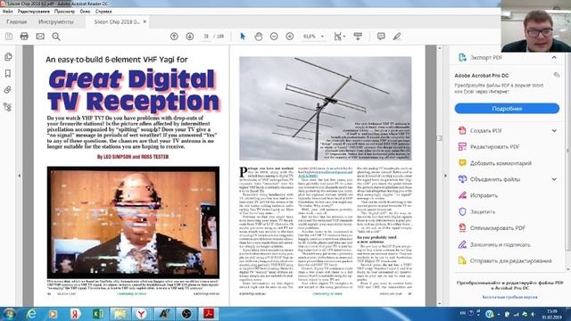Open the Справка menu
This screenshot has width=571, height=321.
click(x=103, y=12)
